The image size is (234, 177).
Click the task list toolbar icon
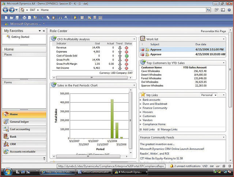(x=82, y=18)
